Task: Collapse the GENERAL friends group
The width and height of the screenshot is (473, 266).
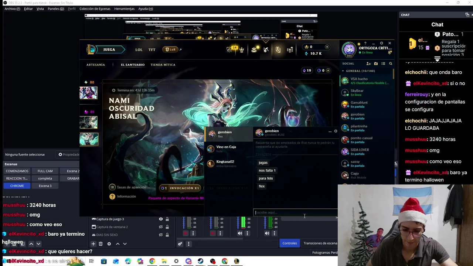Action: click(343, 71)
